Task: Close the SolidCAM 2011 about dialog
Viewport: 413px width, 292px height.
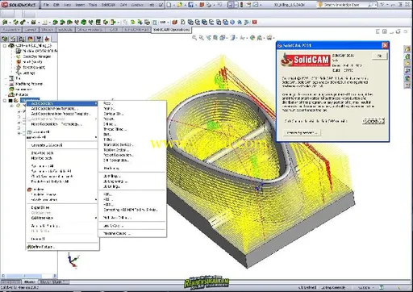Action: [385, 45]
